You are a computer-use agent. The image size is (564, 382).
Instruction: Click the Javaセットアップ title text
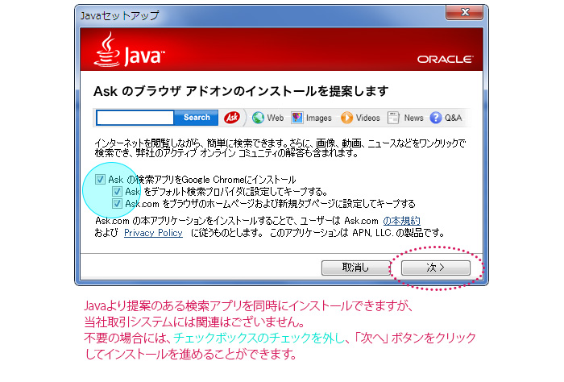tap(120, 16)
